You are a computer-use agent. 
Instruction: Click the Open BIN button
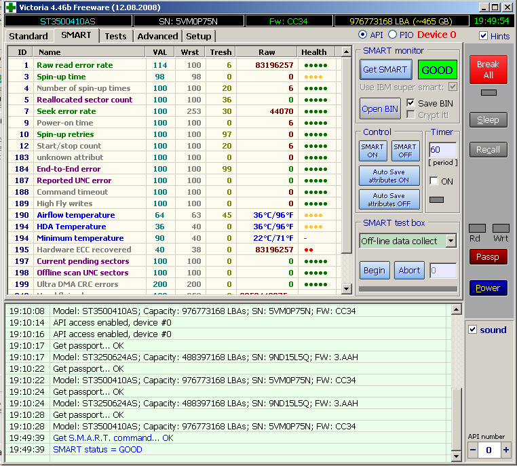coord(380,109)
